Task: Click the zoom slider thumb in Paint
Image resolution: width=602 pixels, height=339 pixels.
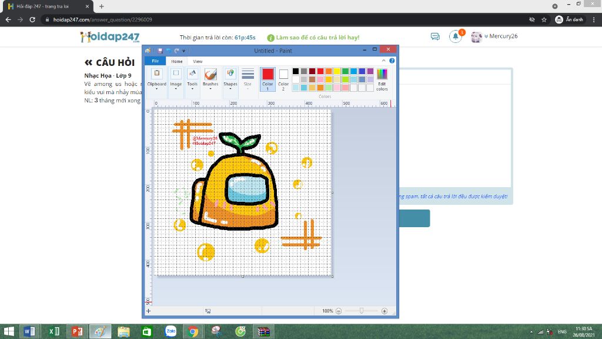Action: click(x=362, y=311)
